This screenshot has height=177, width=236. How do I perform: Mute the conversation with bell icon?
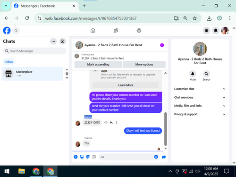pyautogui.click(x=193, y=74)
